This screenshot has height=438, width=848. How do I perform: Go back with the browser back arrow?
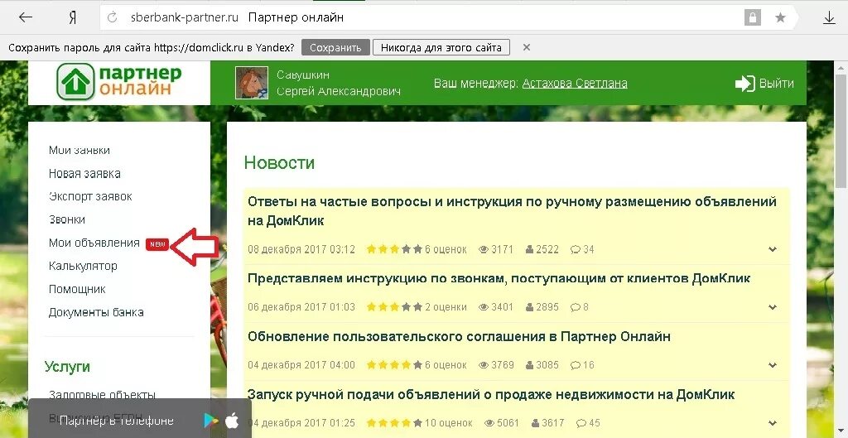click(x=26, y=17)
